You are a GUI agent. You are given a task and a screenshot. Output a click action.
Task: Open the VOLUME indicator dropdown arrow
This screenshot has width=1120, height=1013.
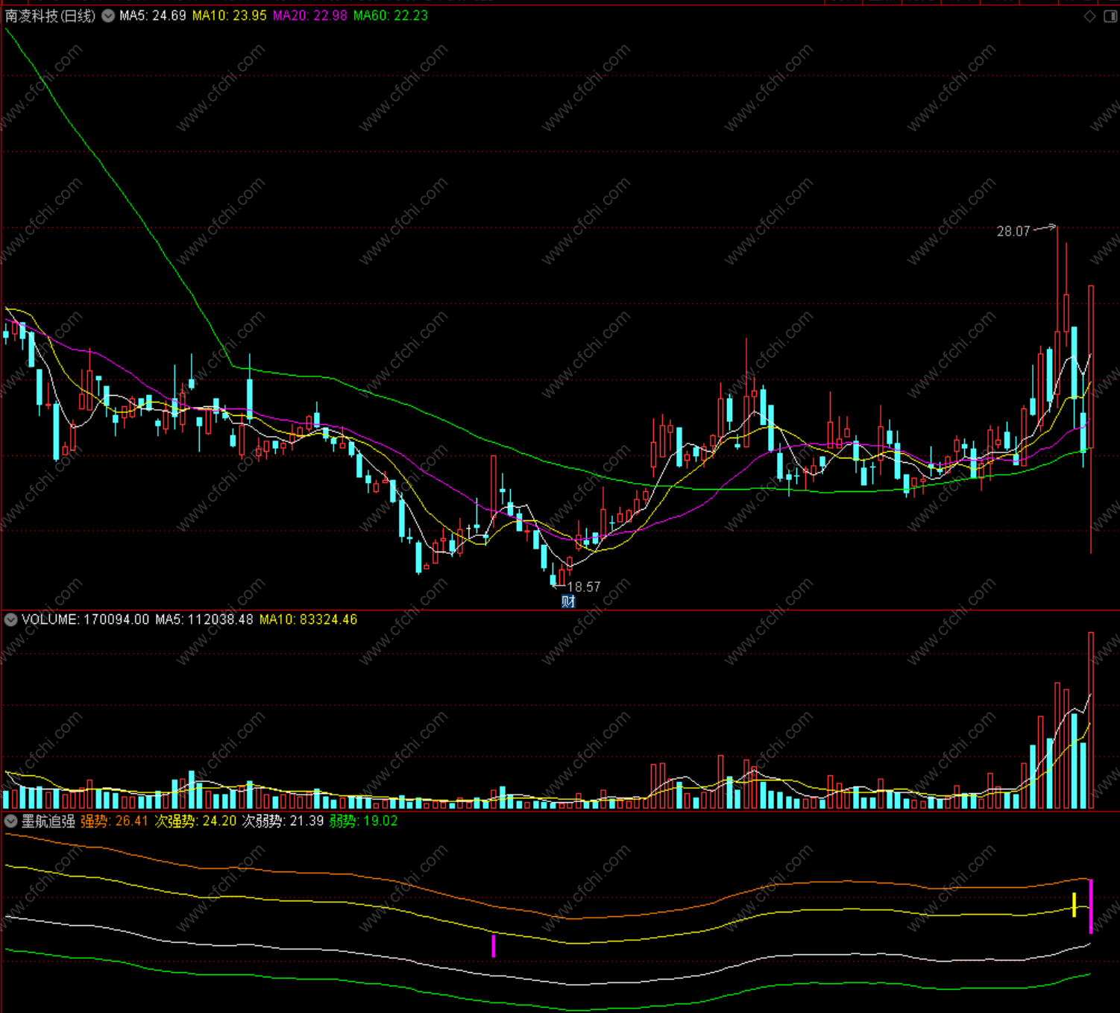pyautogui.click(x=11, y=619)
